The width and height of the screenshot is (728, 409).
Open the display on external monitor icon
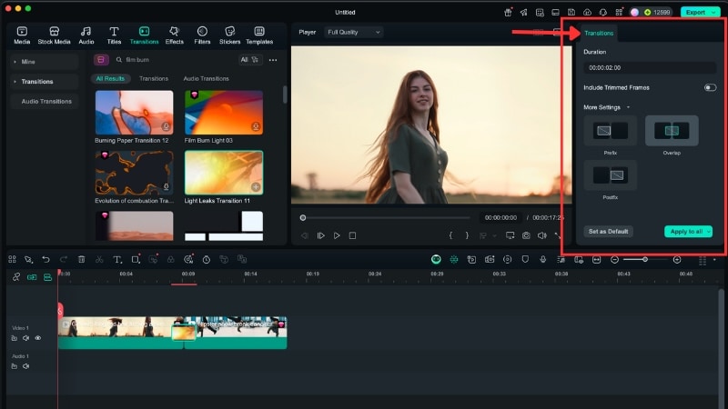point(510,235)
